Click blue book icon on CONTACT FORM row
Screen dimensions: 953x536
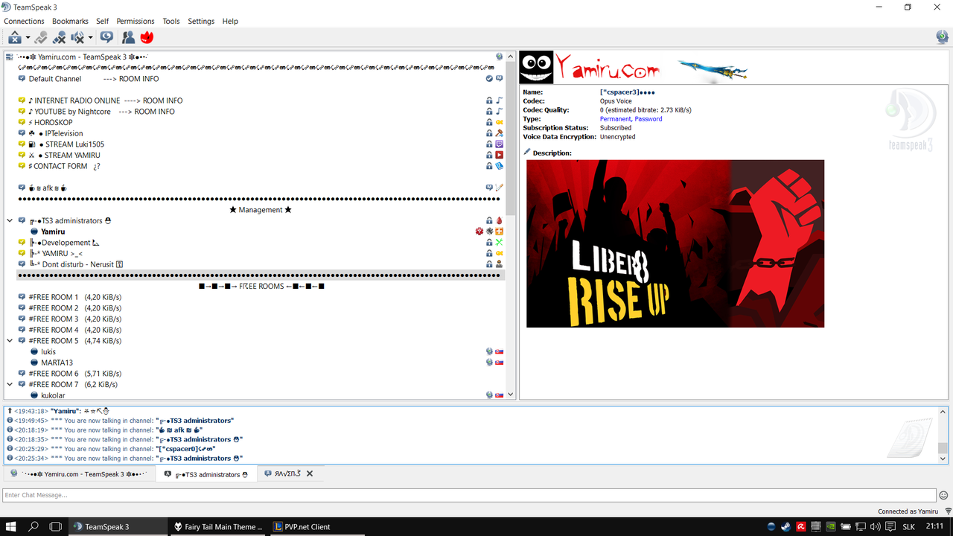pos(500,166)
